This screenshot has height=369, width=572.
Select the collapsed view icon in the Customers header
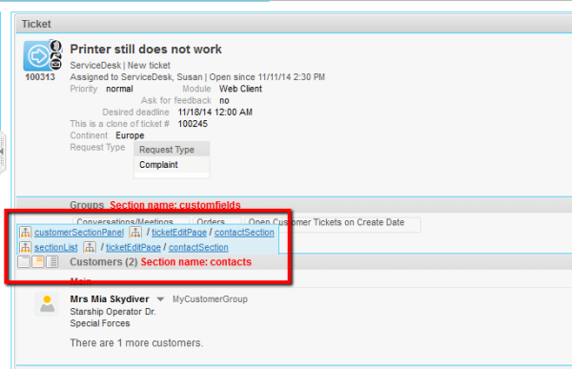(24, 261)
